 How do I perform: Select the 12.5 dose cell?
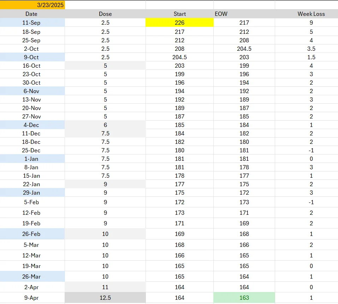(x=105, y=298)
